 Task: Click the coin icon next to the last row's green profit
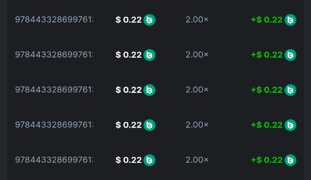[x=290, y=160]
